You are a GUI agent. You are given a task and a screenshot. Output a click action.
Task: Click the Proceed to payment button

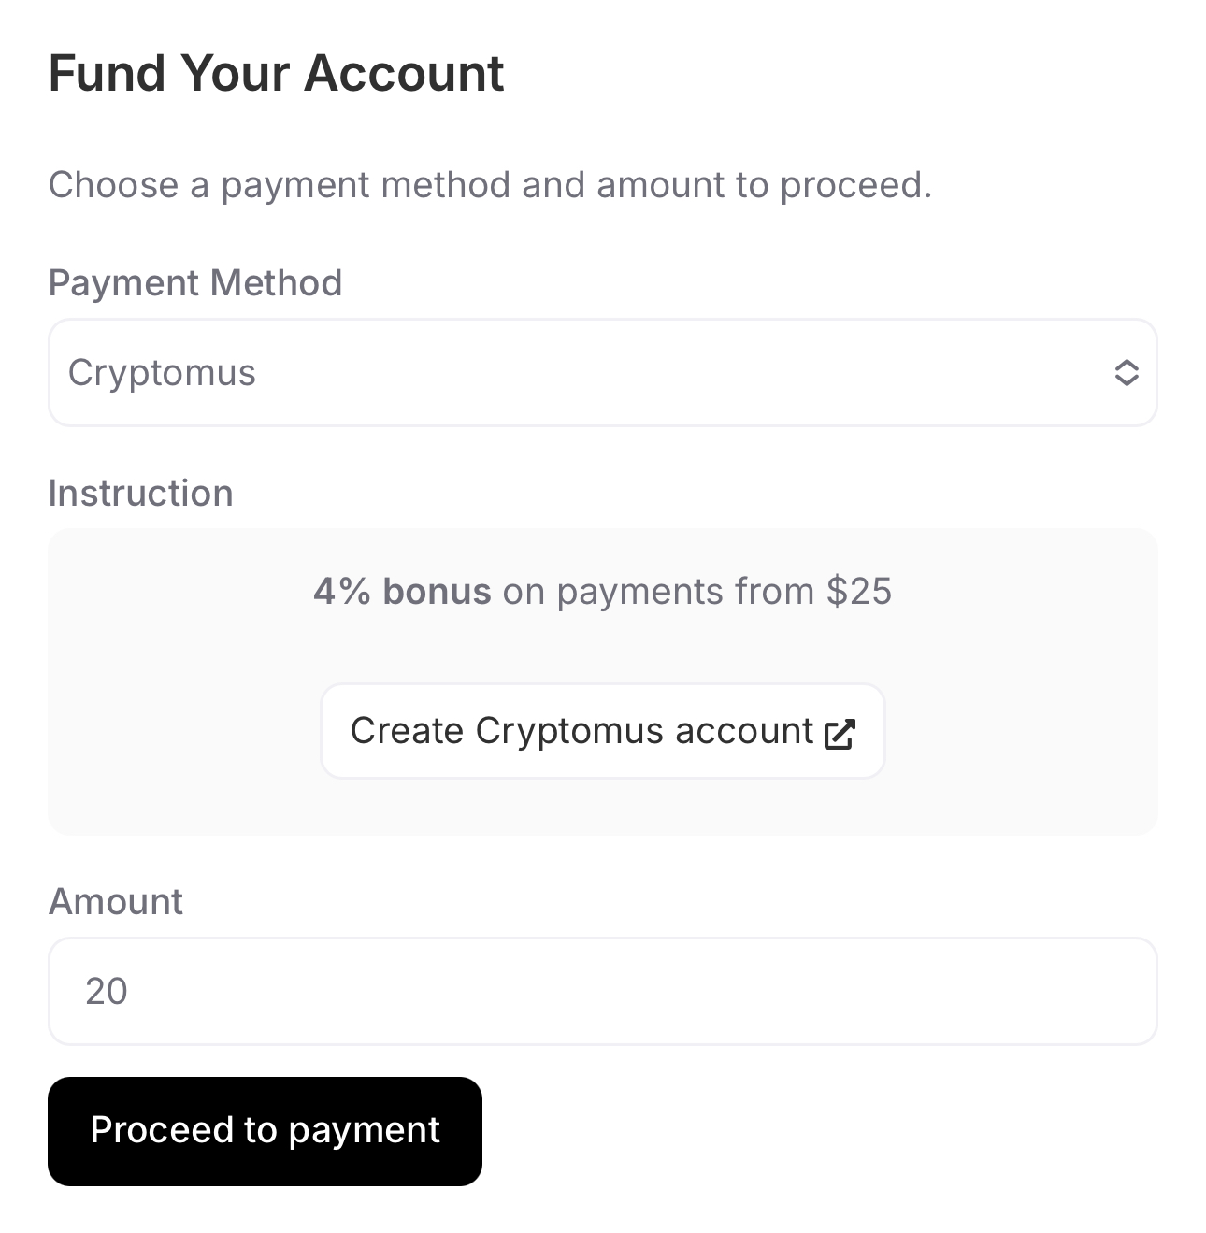[x=265, y=1131]
